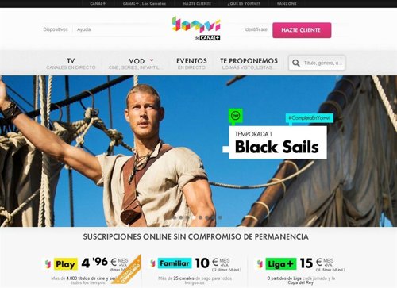This screenshot has width=397, height=288.
Task: Click the Yomvi icon beside Liga+ plan
Action: [260, 264]
